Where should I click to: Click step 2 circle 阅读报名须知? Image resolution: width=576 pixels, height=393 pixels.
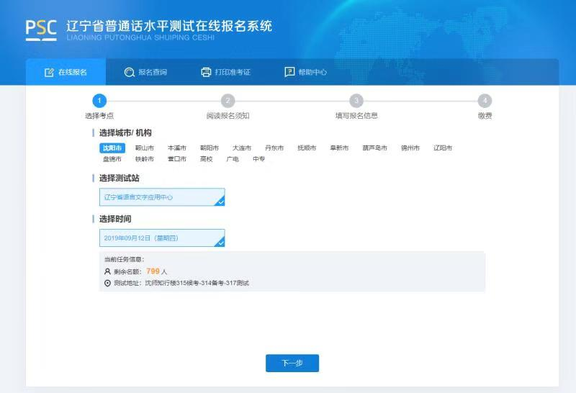pyautogui.click(x=228, y=101)
